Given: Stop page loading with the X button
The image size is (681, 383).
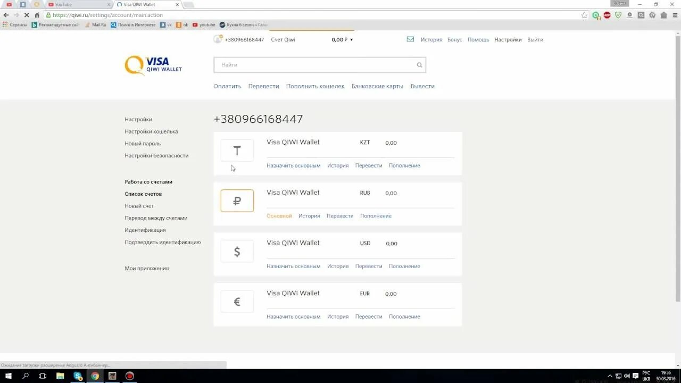Looking at the screenshot, I should click(x=27, y=15).
